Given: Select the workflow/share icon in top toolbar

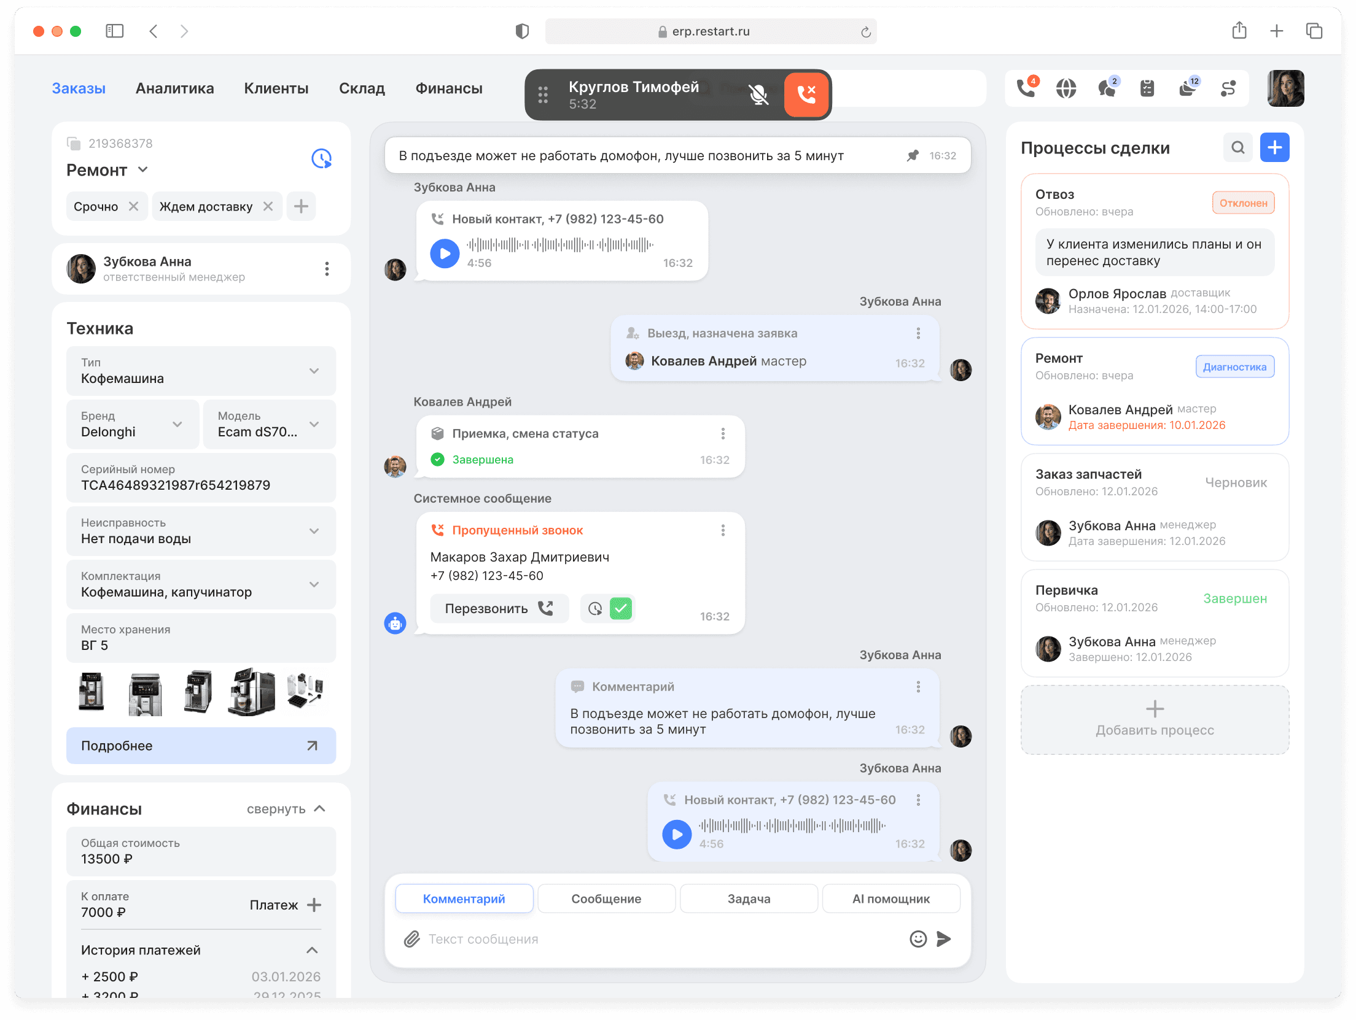Looking at the screenshot, I should click(1228, 90).
